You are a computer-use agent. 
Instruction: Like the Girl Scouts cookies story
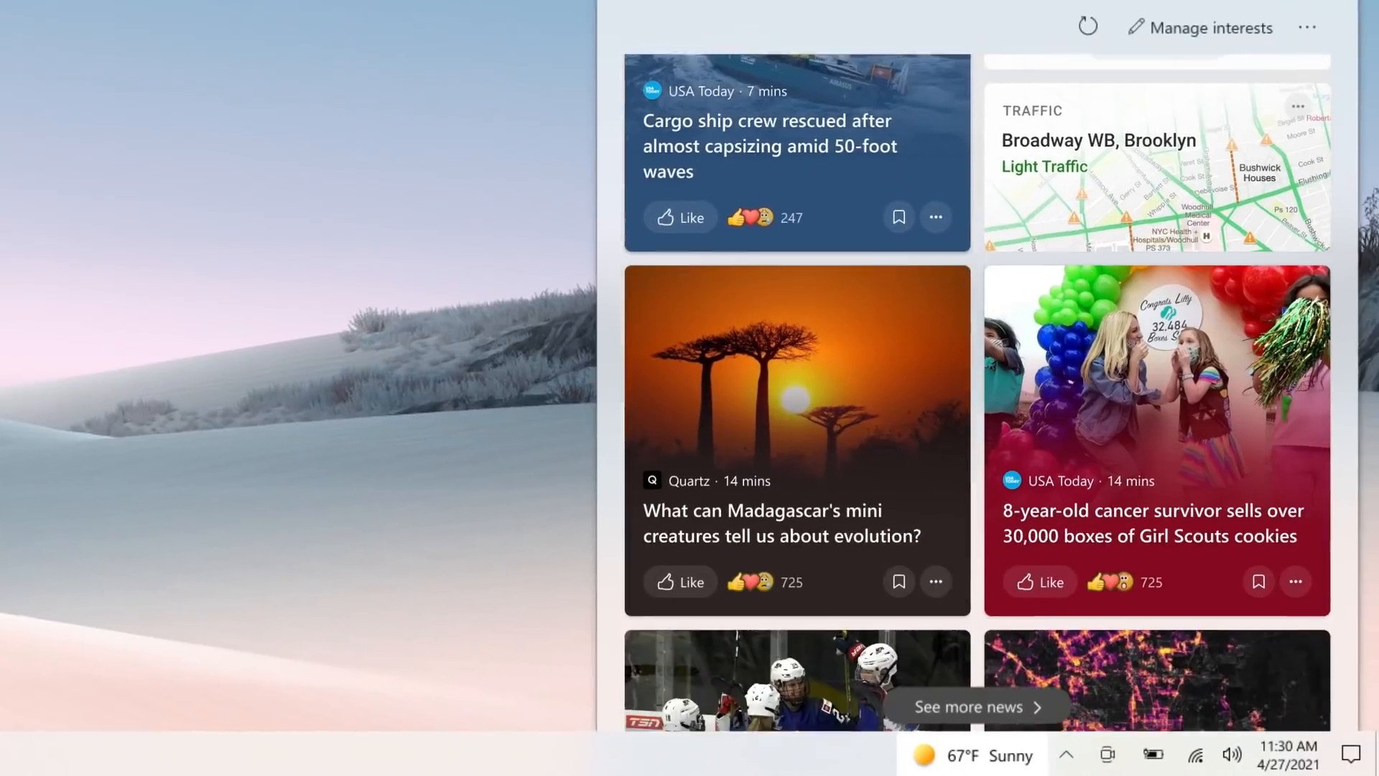1040,581
